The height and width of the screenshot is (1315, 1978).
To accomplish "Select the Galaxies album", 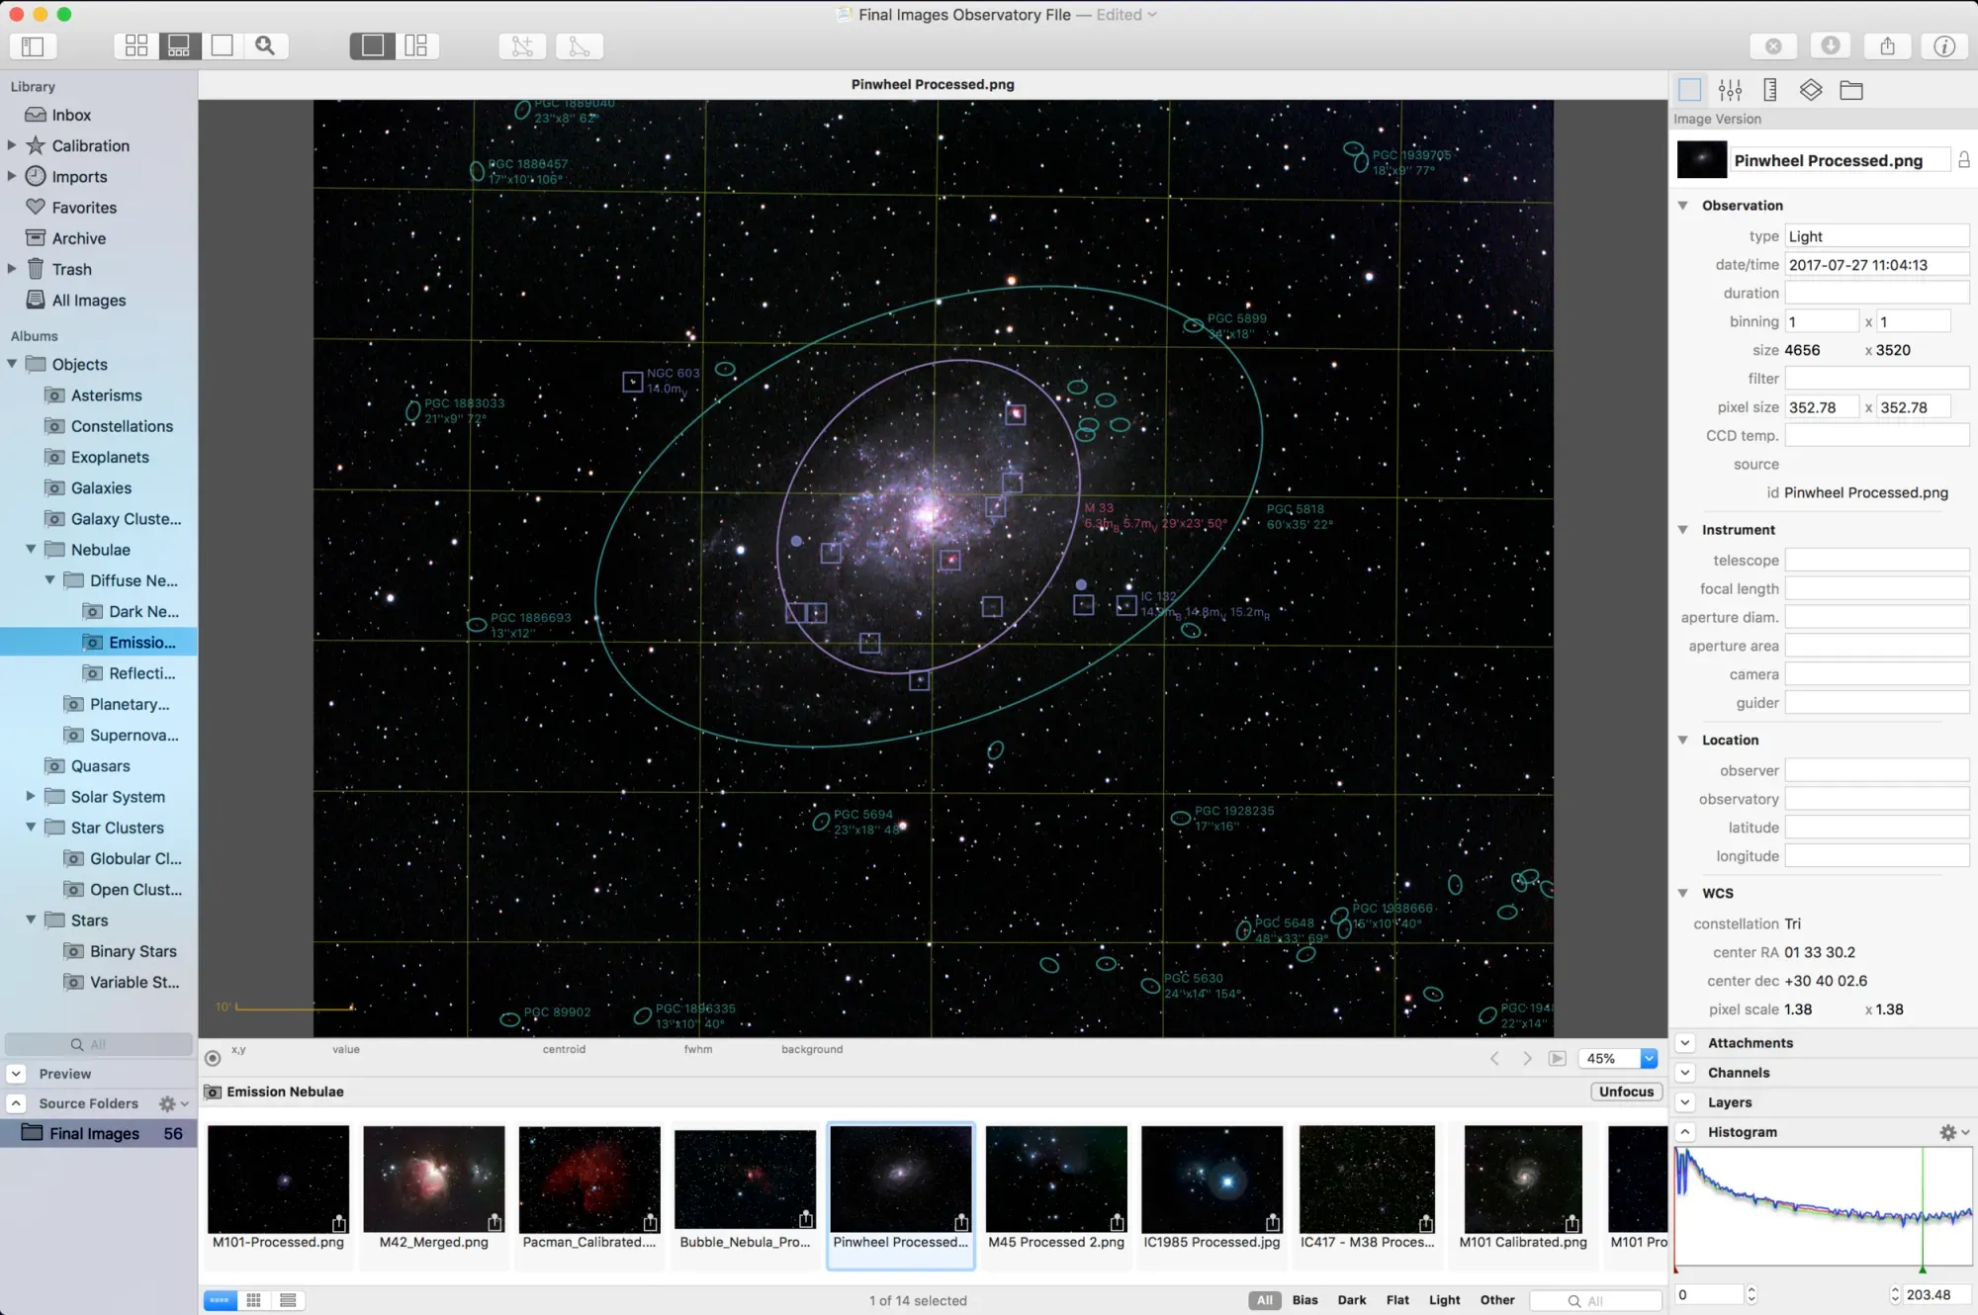I will [101, 487].
